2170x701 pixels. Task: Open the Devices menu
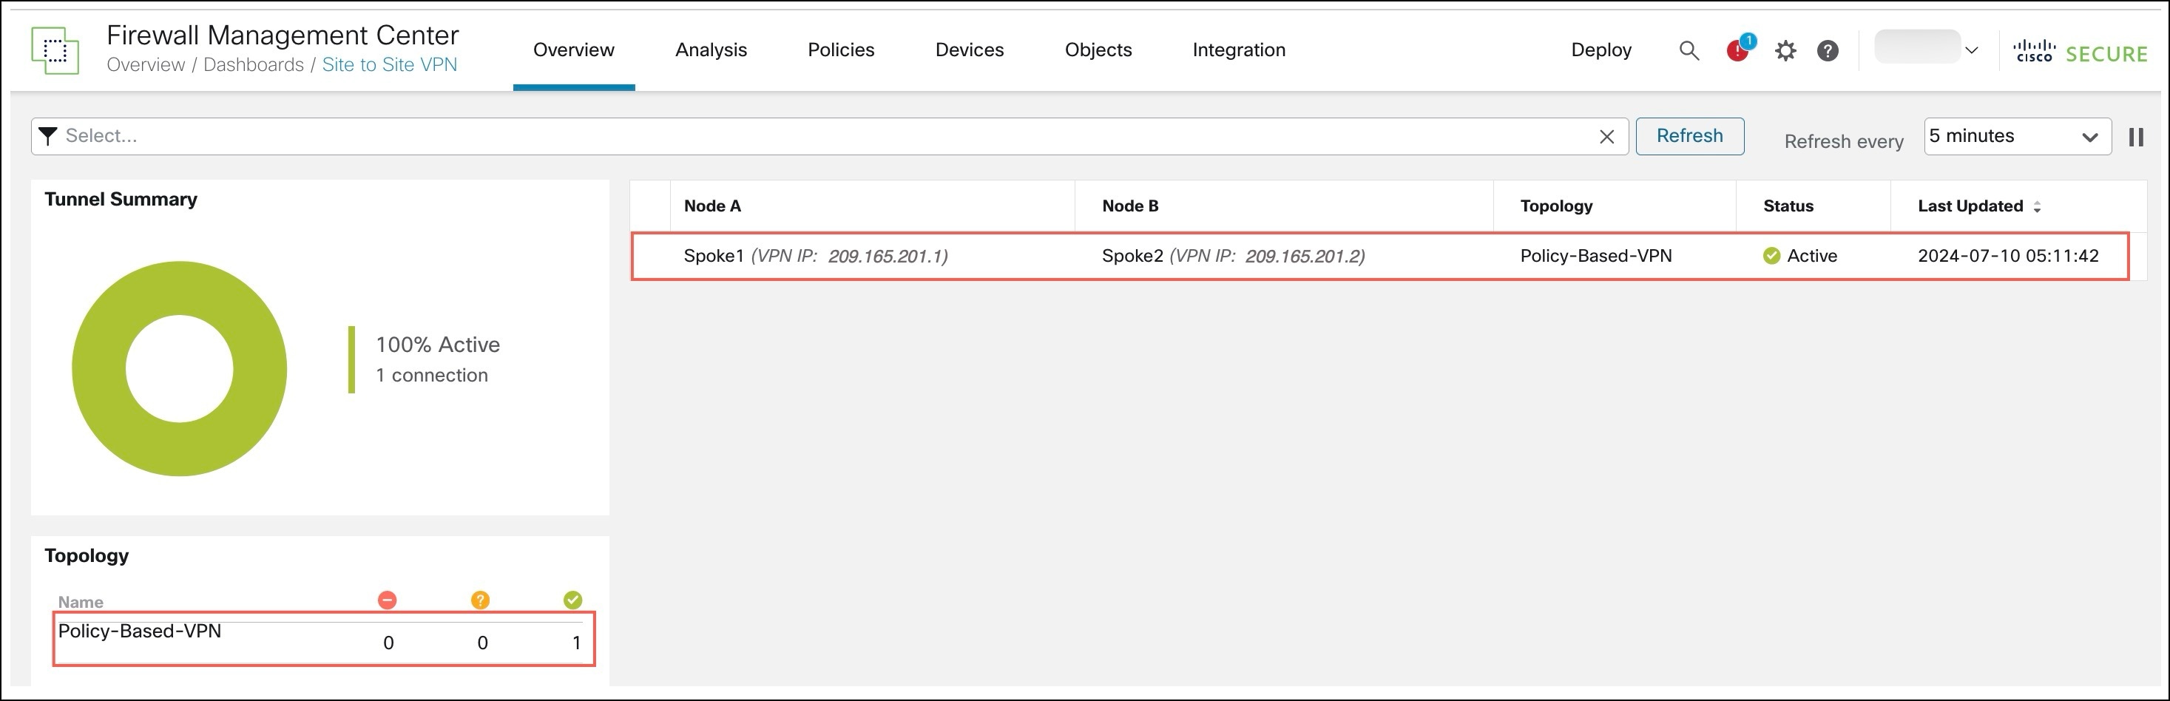970,50
